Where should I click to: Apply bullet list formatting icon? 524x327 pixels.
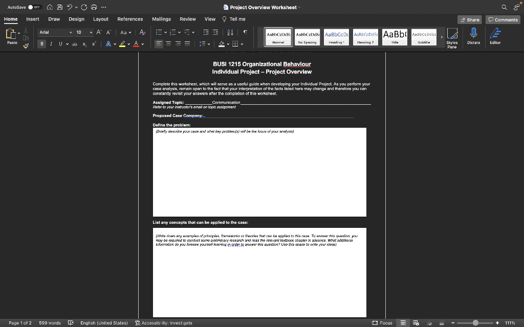[159, 32]
